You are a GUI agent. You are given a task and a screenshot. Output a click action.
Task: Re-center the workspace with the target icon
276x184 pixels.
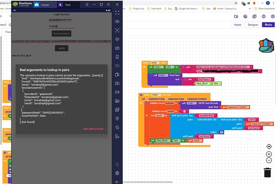tap(269, 146)
